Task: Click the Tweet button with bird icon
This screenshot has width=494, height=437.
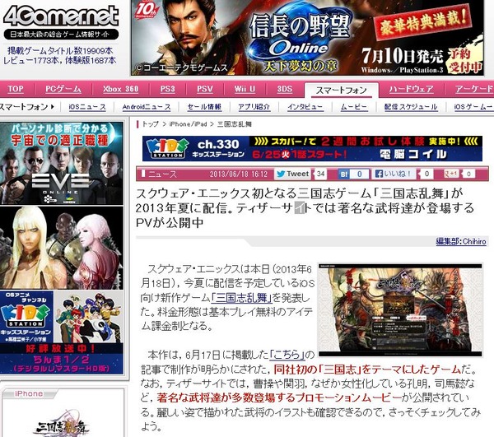Action: point(292,174)
